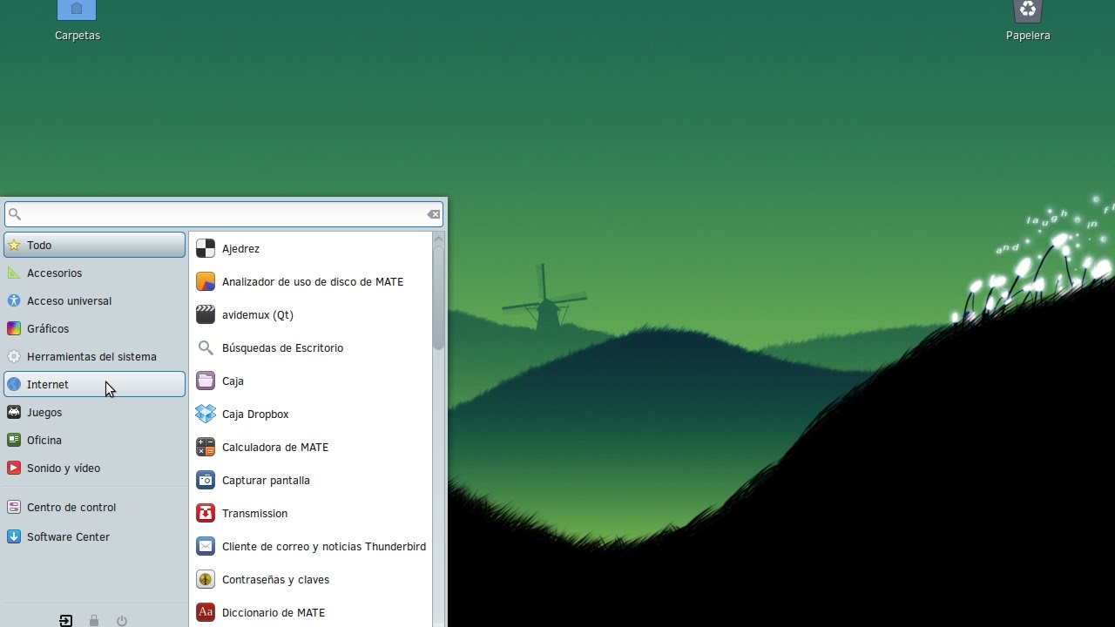The height and width of the screenshot is (627, 1115).
Task: Click the Juegos category icon
Action: 14,413
